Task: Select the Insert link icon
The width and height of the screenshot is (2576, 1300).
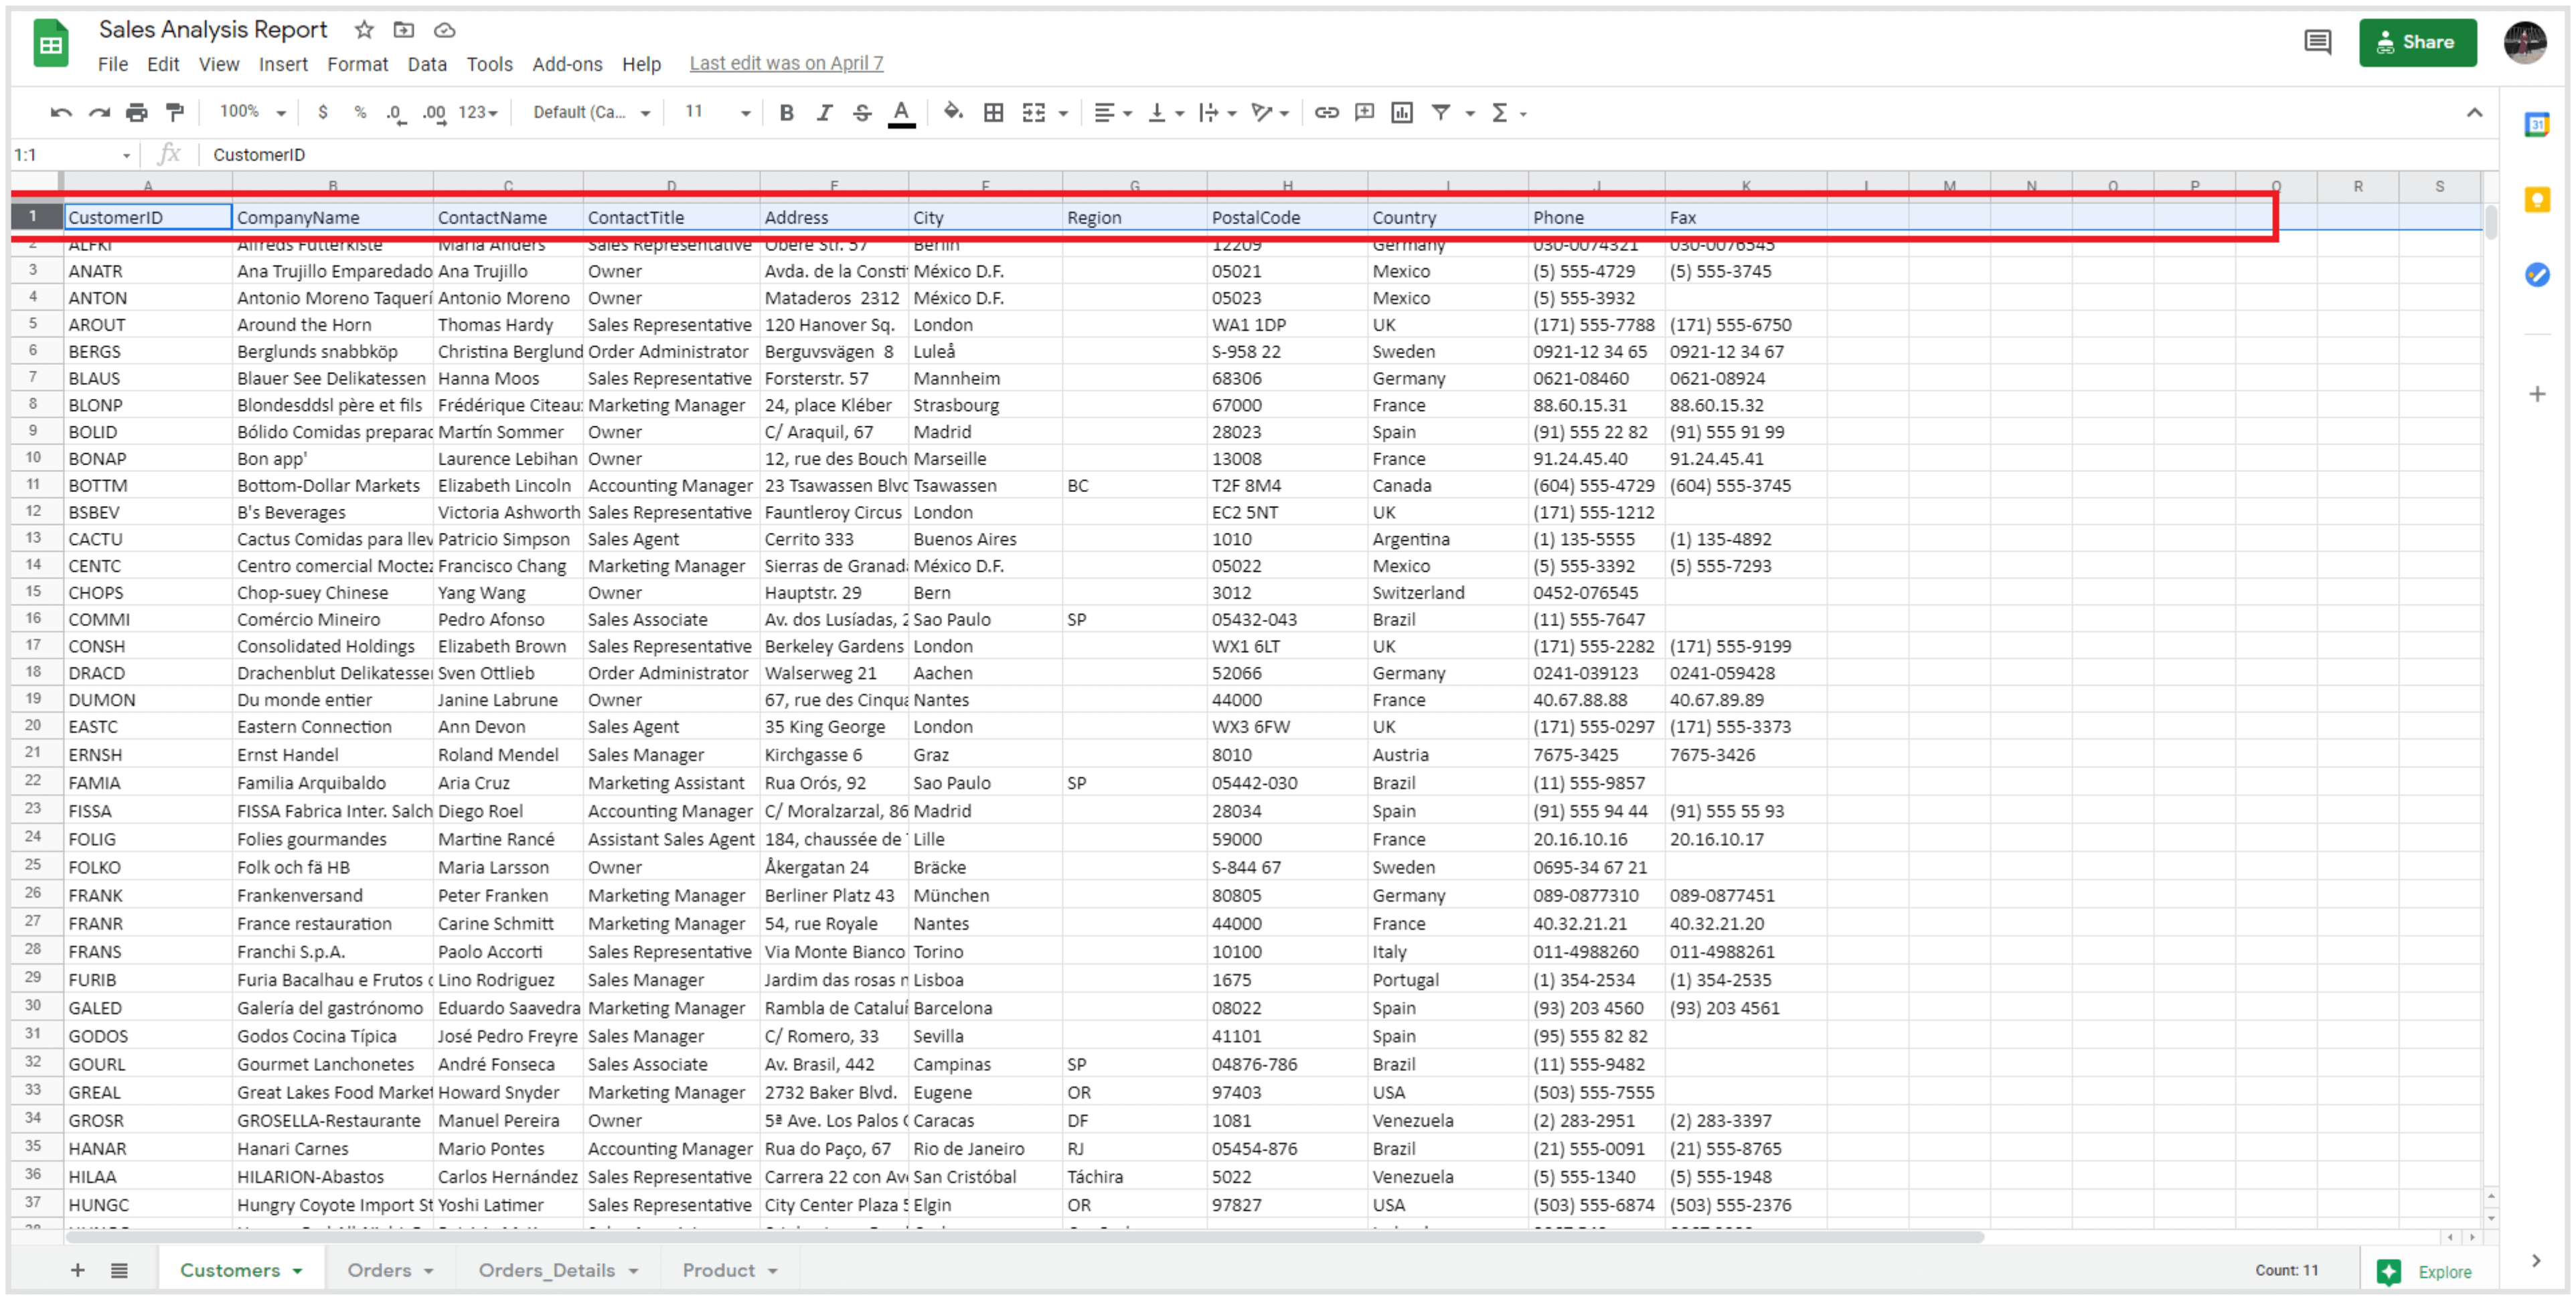Action: [1327, 112]
